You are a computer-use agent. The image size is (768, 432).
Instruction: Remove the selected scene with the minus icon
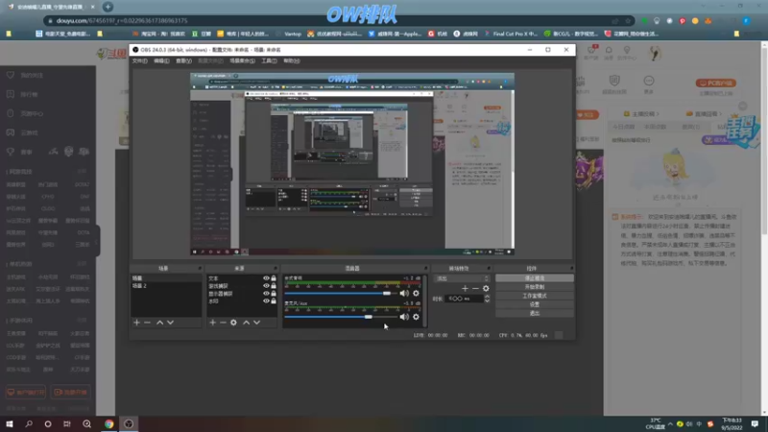148,323
